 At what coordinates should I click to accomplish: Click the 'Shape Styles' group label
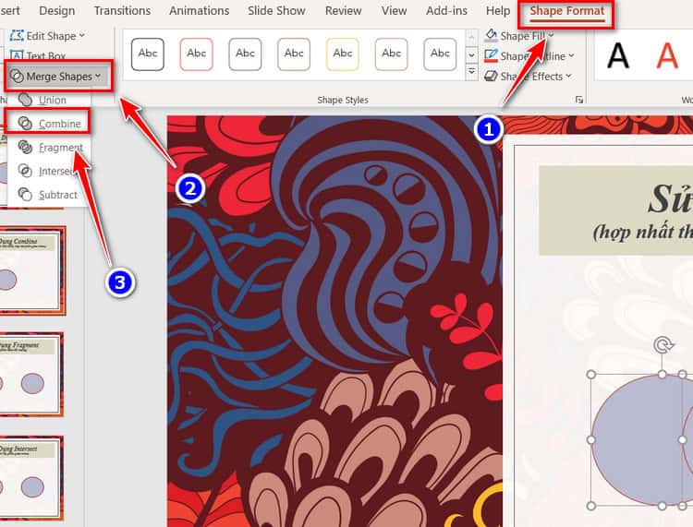click(x=343, y=101)
